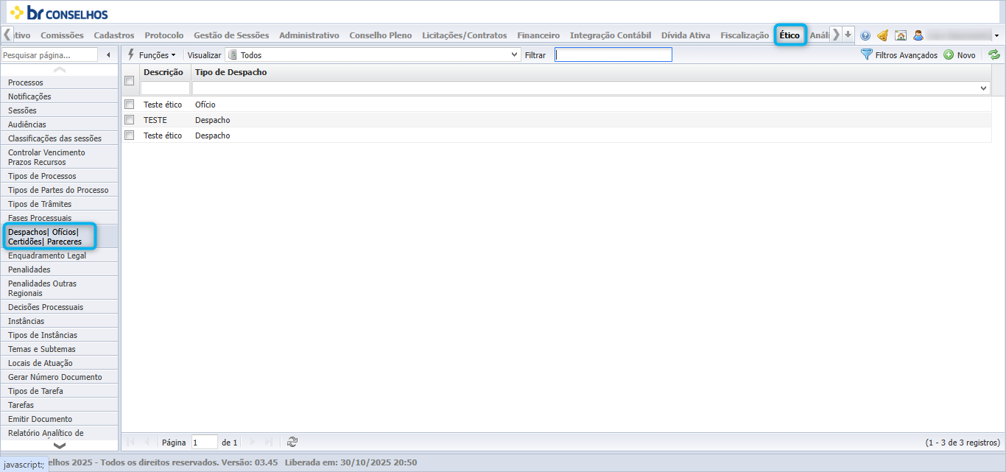Open the notifications bell icon
1006x472 pixels.
(x=882, y=35)
